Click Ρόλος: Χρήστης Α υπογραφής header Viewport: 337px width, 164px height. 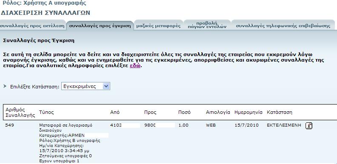[x=45, y=3]
